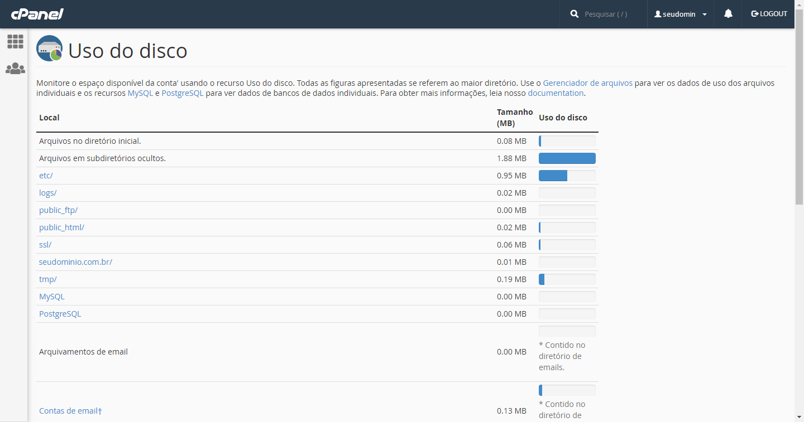Open the public_html/ directory link
804x422 pixels.
[x=61, y=227]
